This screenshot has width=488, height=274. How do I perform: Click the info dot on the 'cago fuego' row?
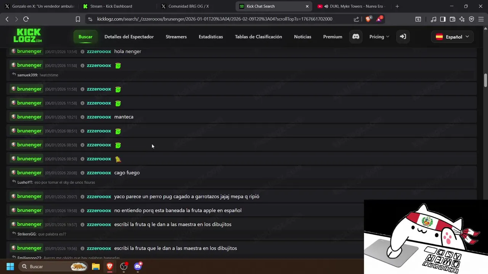point(82,173)
